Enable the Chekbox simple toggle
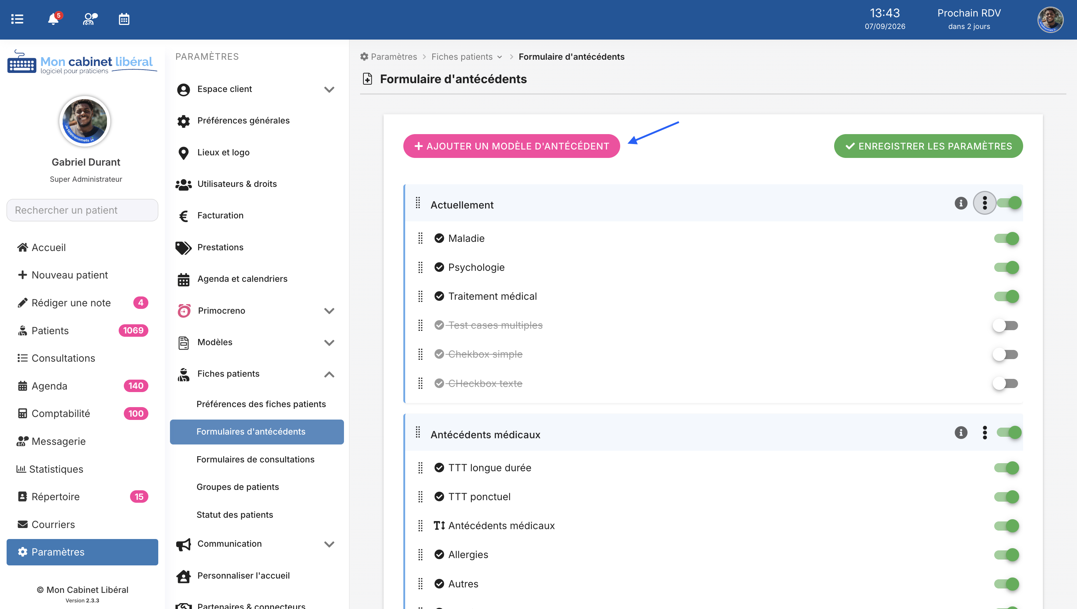 pyautogui.click(x=1006, y=354)
